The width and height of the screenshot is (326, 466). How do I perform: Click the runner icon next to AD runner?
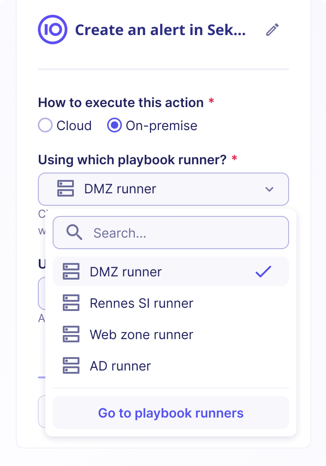pos(71,365)
